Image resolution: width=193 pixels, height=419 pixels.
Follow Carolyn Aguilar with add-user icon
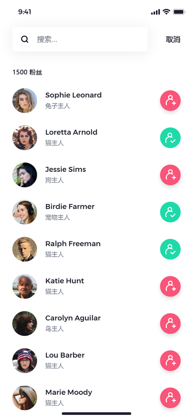click(170, 324)
